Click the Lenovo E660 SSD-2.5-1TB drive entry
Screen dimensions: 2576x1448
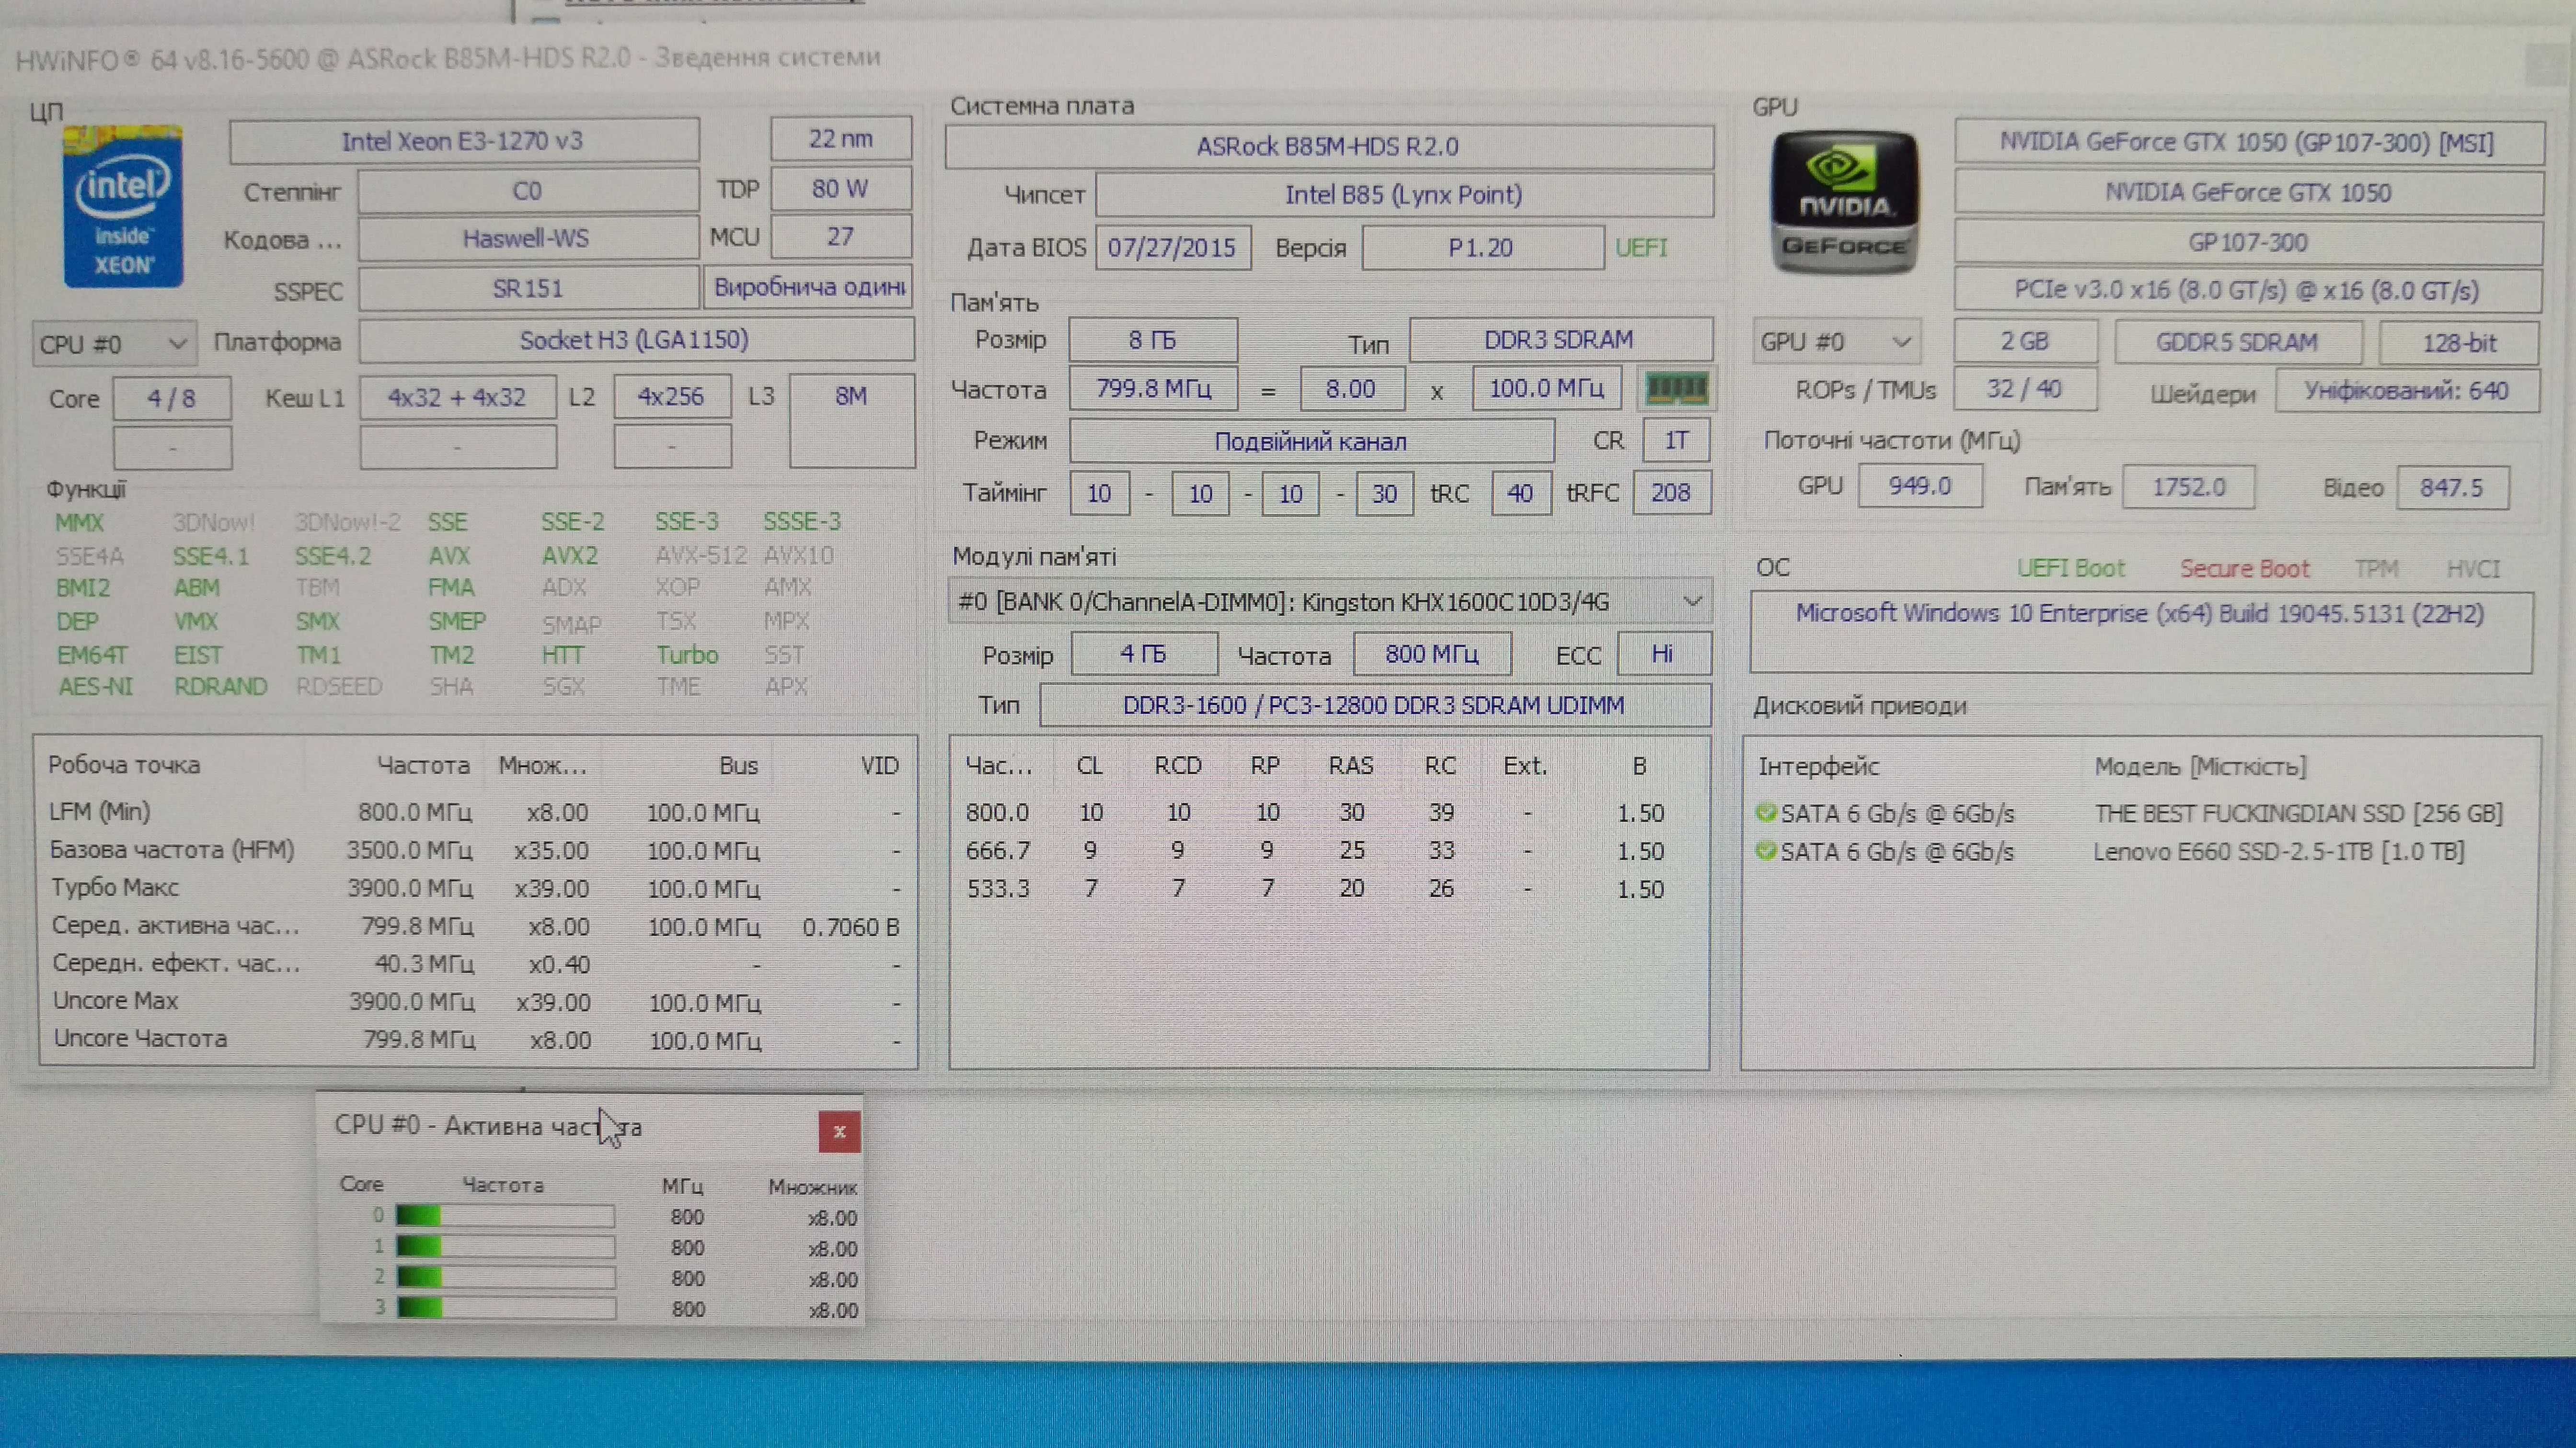[2279, 851]
